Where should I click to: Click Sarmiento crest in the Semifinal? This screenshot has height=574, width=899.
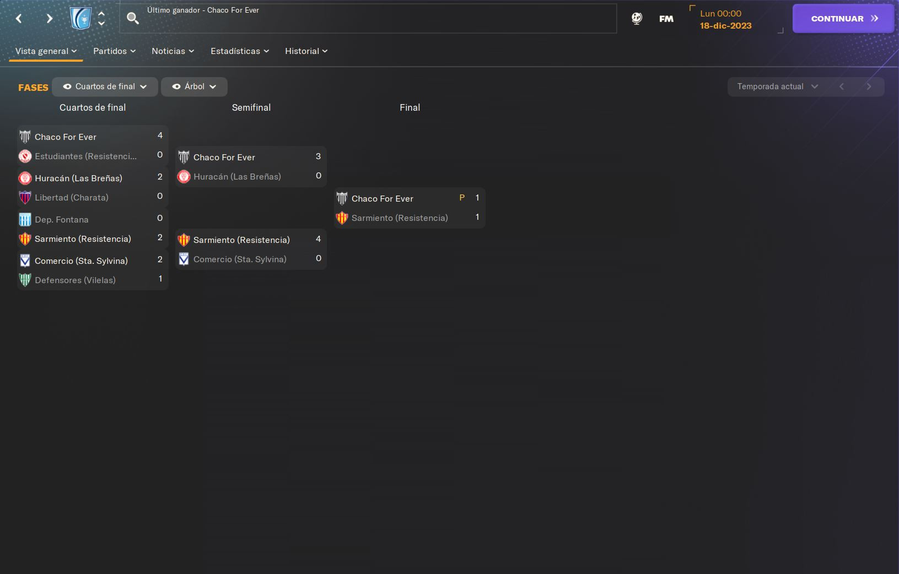point(184,240)
